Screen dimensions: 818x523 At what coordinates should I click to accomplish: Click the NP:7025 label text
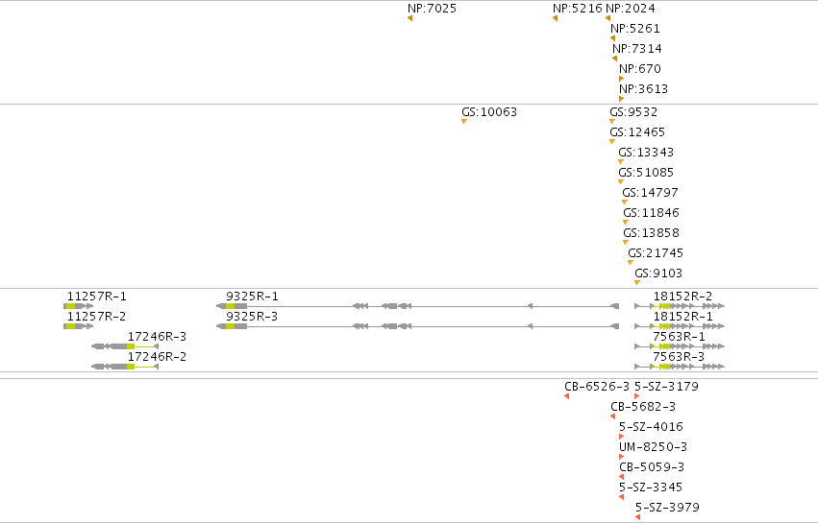click(432, 9)
